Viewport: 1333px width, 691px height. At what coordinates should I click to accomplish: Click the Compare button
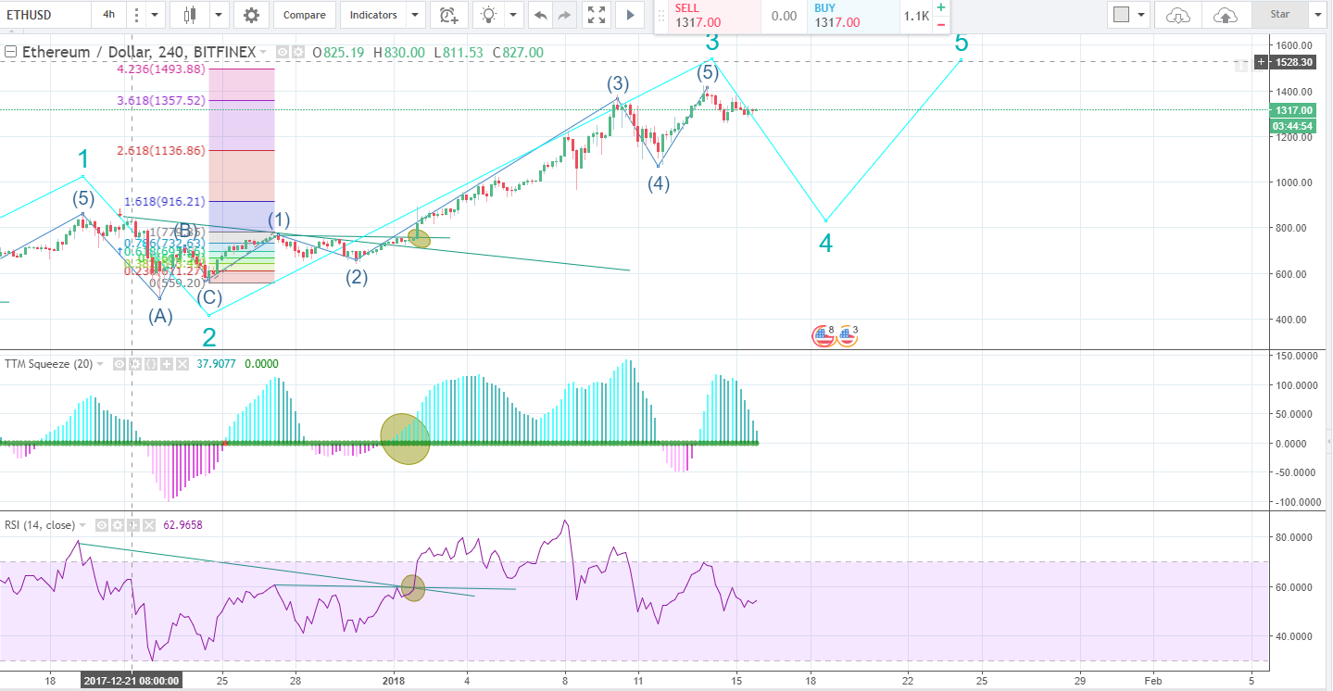304,15
